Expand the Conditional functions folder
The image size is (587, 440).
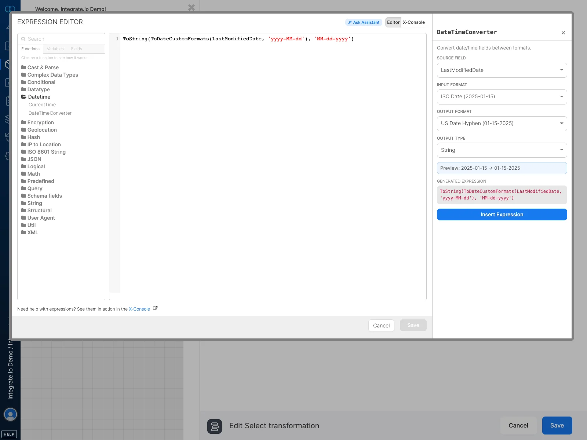[x=38, y=82]
